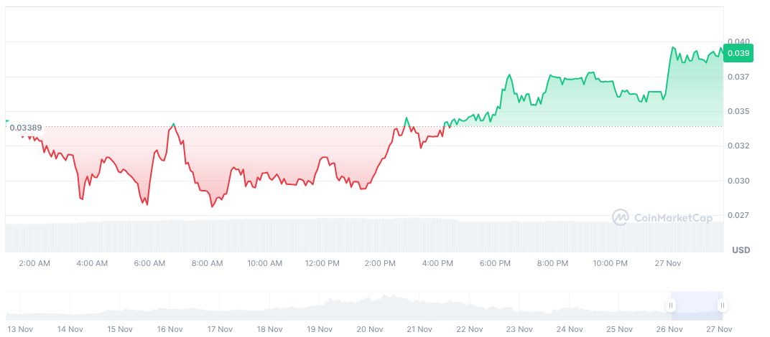Click the 16 Nov navigator date label

click(x=170, y=329)
